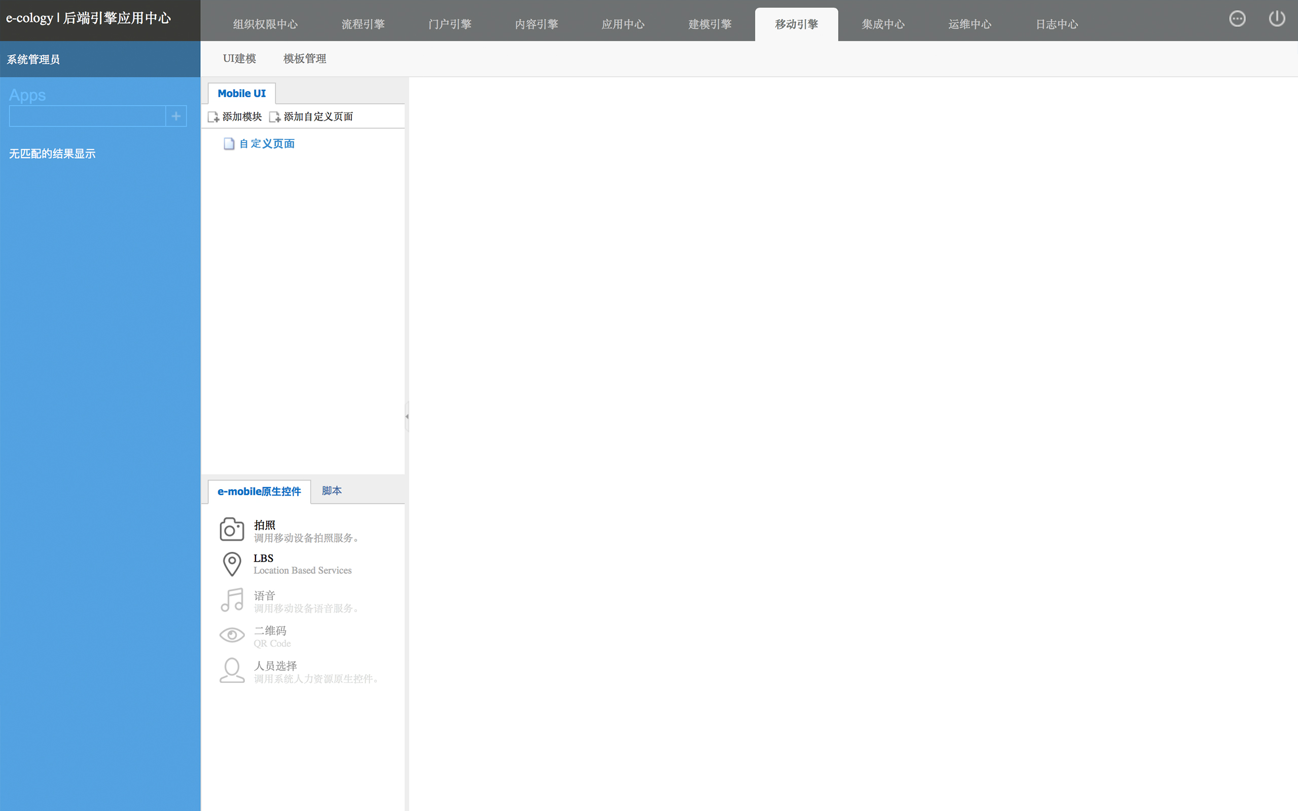Image resolution: width=1298 pixels, height=811 pixels.
Task: Click the 调用系统人力资源原生控件 description
Action: click(x=316, y=679)
